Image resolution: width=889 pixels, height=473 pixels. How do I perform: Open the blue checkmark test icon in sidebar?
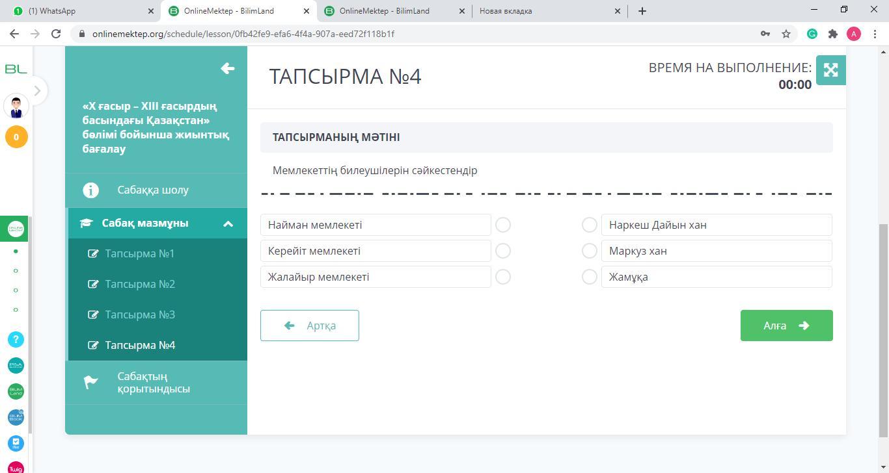point(16,443)
